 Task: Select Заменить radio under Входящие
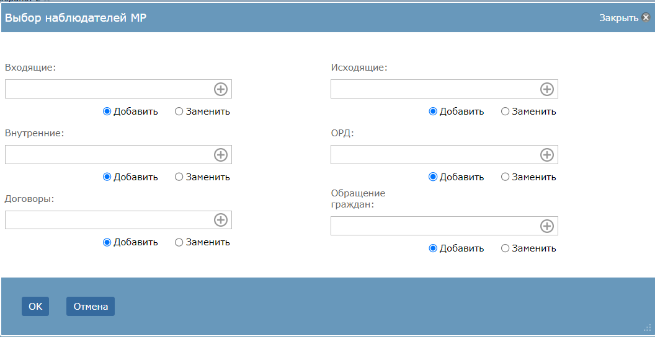click(x=179, y=112)
